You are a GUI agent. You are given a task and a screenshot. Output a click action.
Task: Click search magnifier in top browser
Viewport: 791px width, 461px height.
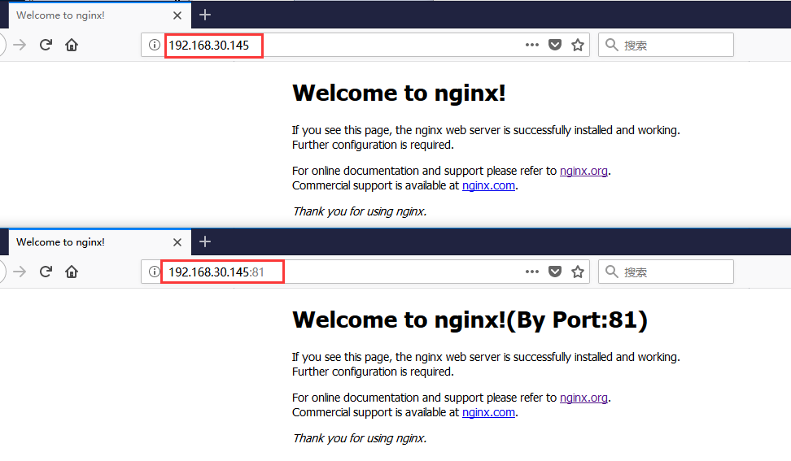coord(611,45)
